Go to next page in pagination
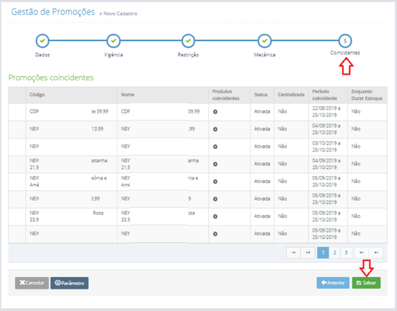Image resolution: width=397 pixels, height=311 pixels. (x=361, y=252)
